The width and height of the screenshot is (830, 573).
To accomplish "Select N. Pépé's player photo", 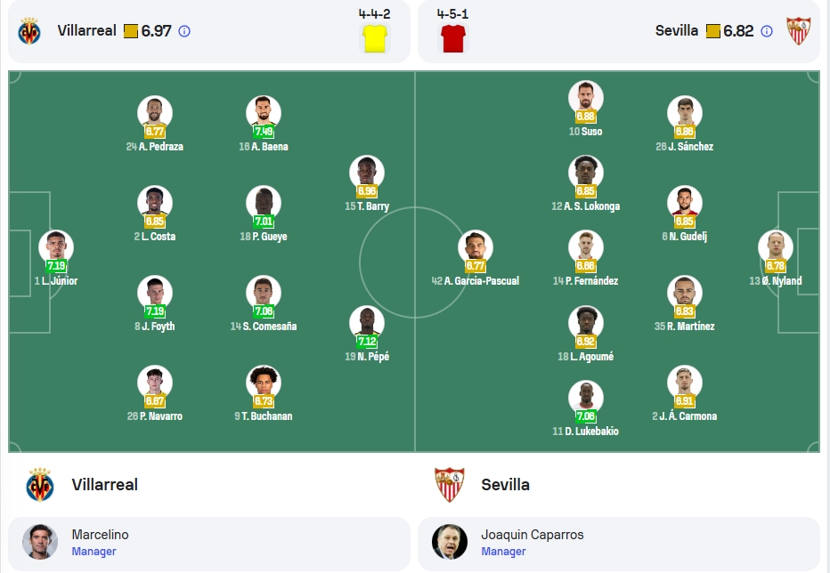I will pos(367,323).
